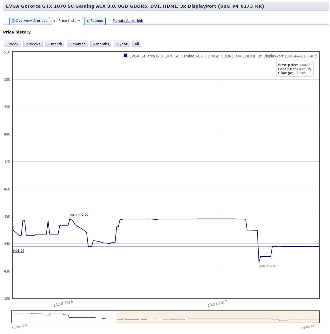
Task: Click the 15.03.2017 navigator end date
Action: point(309,327)
